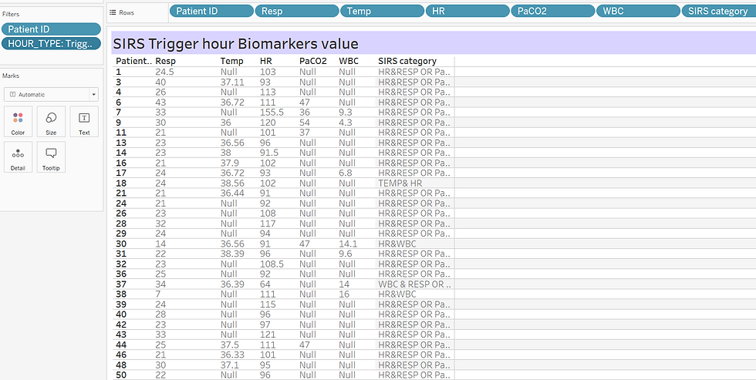
Task: Select Temp value 36.33 for patient 46
Action: (232, 355)
